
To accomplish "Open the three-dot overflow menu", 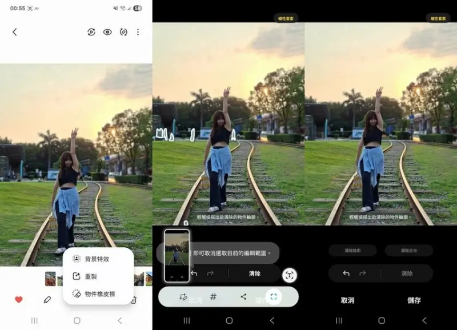I will coord(139,32).
